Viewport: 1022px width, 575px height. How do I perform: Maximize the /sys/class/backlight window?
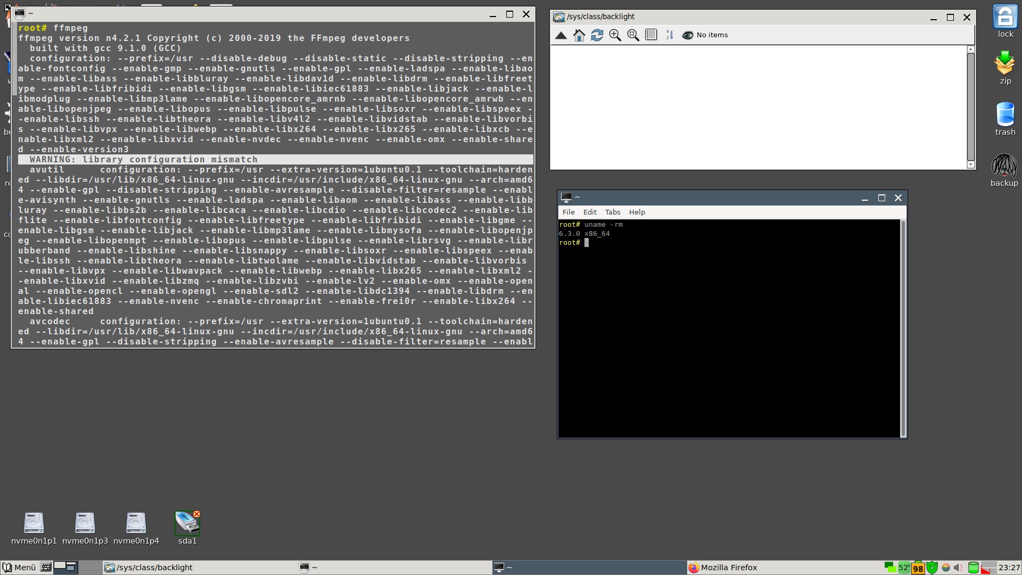pyautogui.click(x=950, y=17)
